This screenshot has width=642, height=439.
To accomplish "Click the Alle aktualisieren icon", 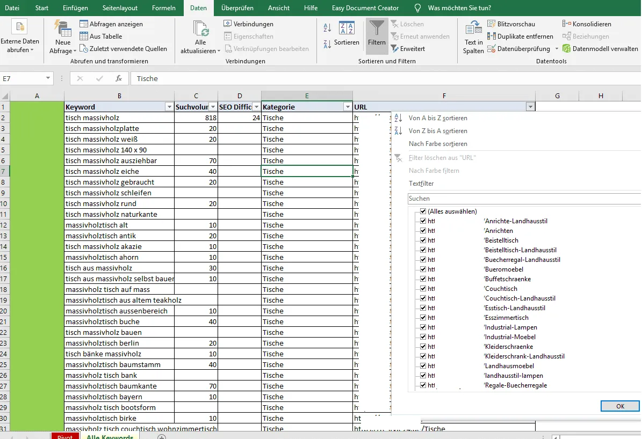I will click(x=200, y=28).
